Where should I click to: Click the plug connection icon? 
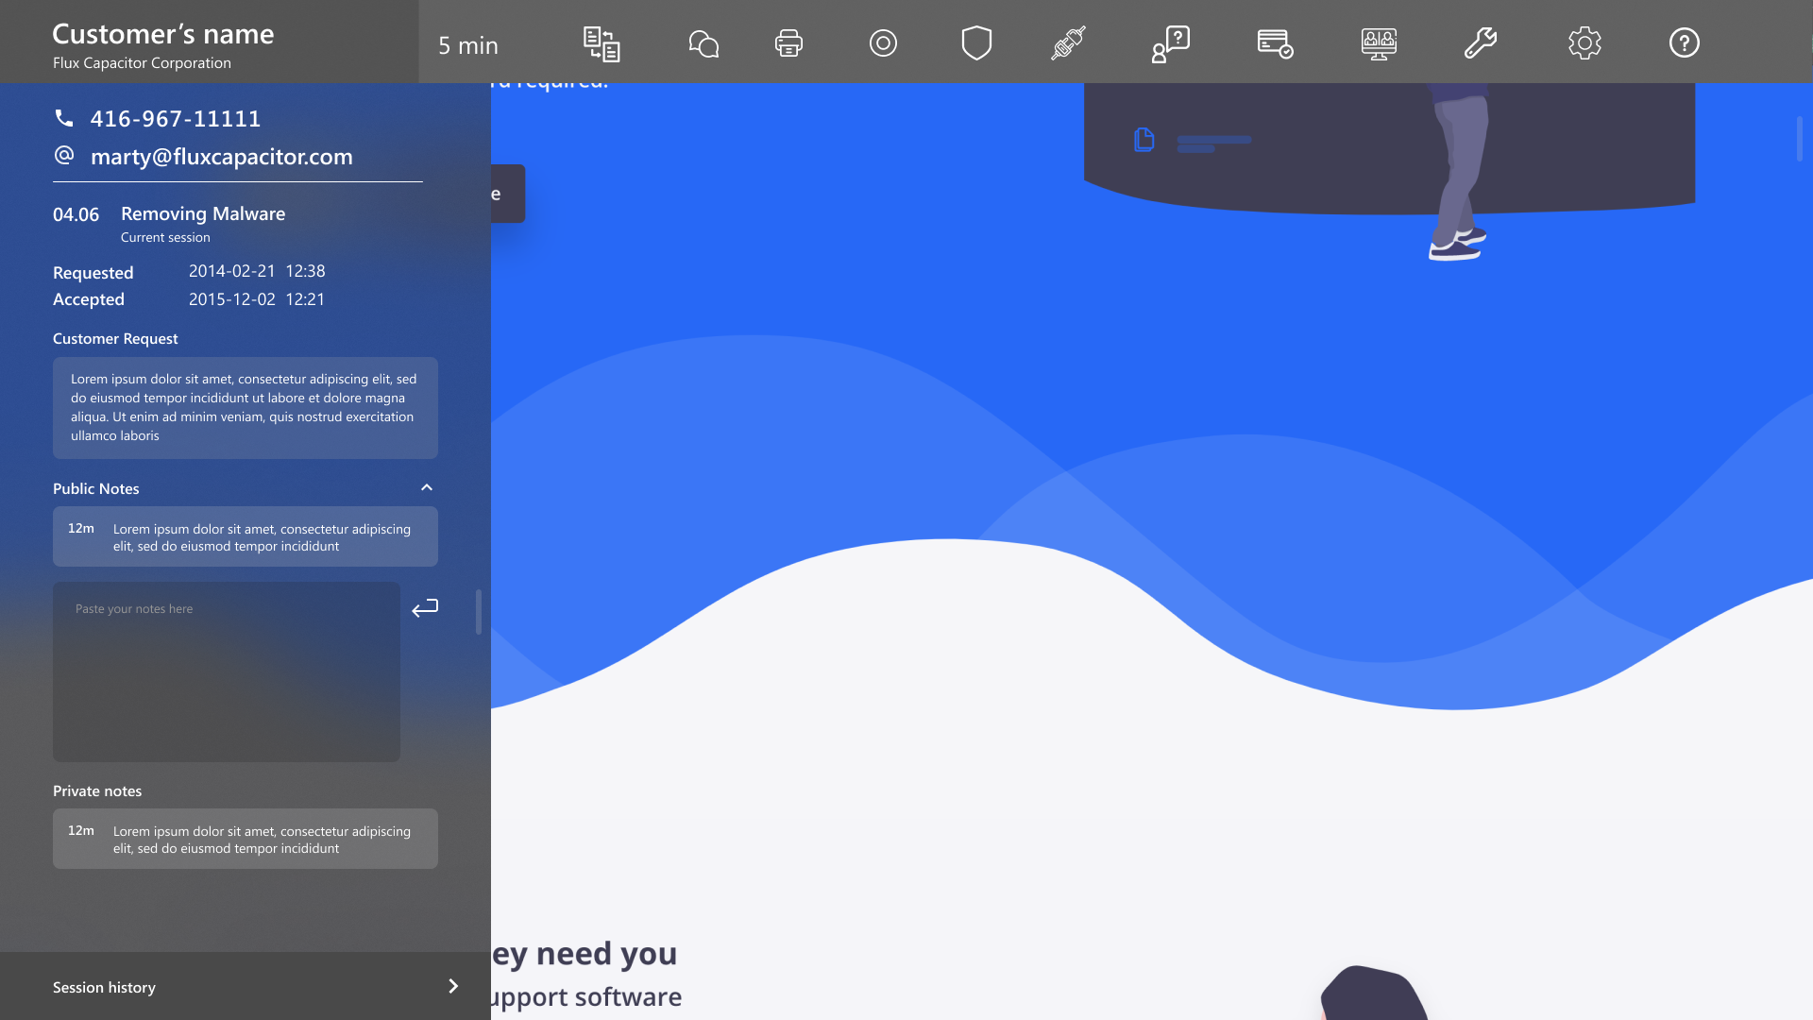[1069, 43]
